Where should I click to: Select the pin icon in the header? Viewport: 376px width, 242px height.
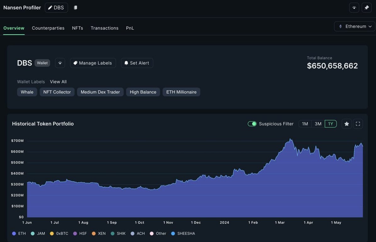pos(367,7)
